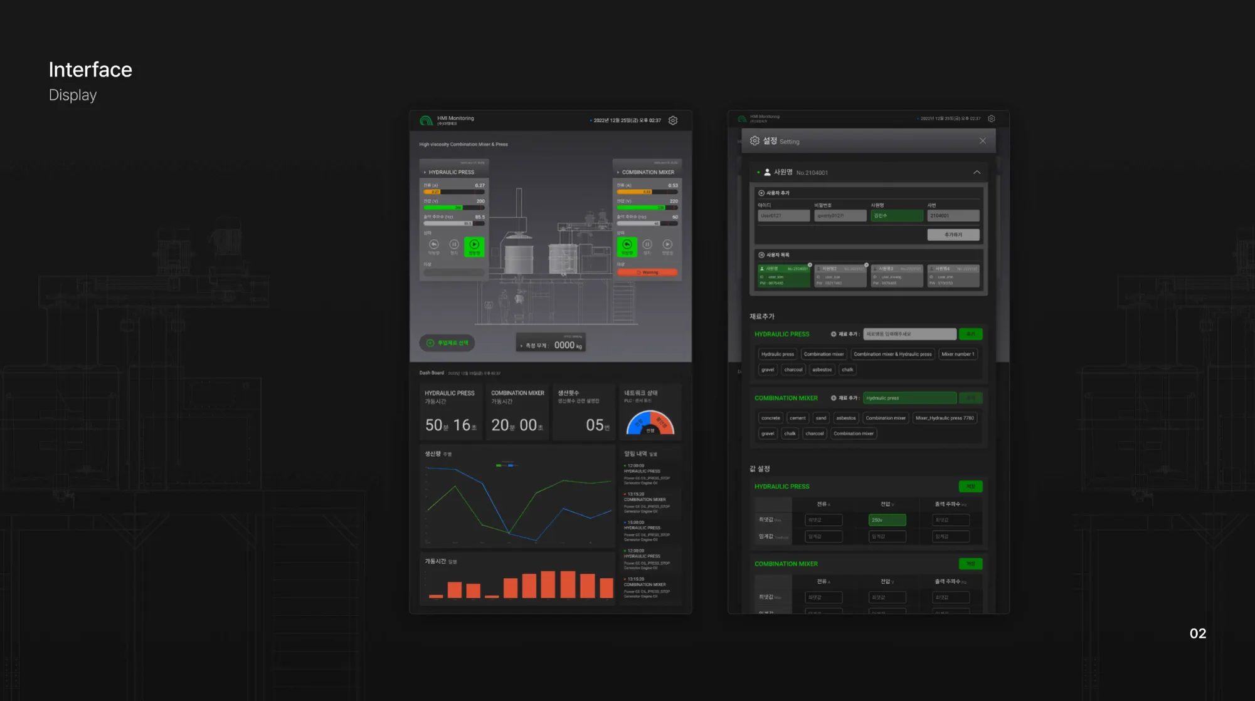Close the 설정 Setting dialog
Viewport: 1255px width, 701px height.
(x=982, y=141)
